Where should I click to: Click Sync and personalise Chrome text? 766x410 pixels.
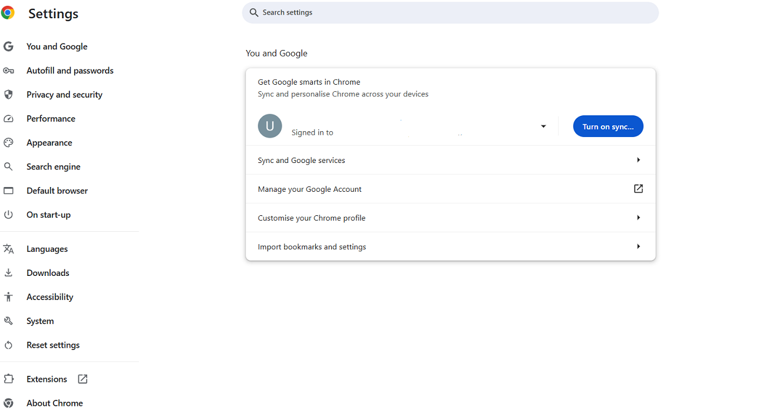click(x=343, y=94)
